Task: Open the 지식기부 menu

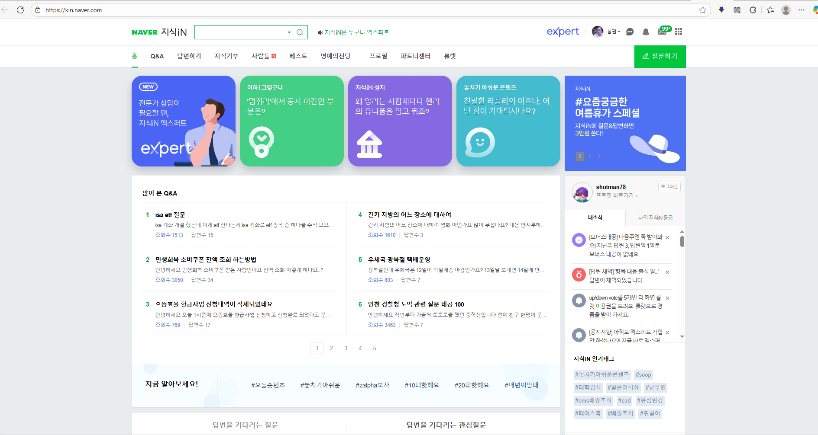Action: coord(226,56)
